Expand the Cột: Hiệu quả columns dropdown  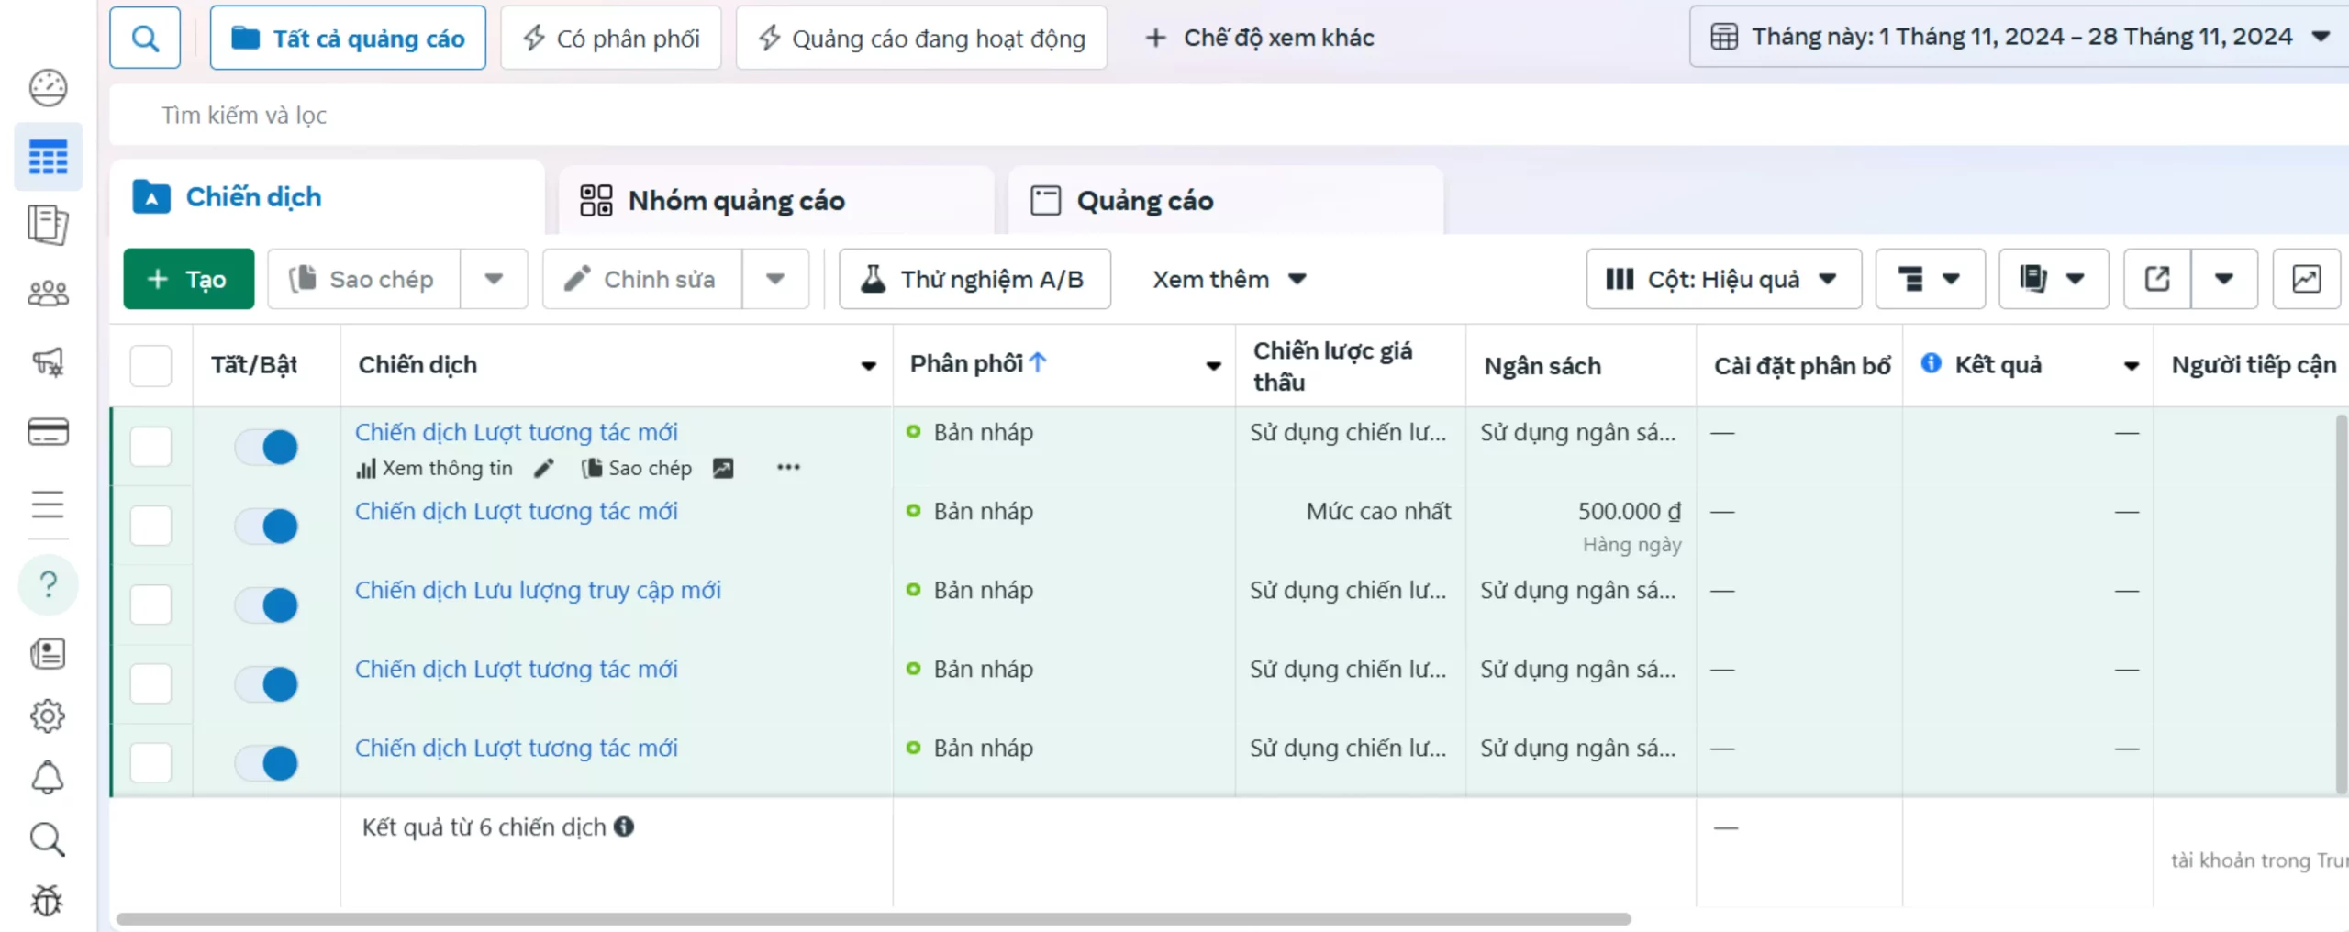1723,279
